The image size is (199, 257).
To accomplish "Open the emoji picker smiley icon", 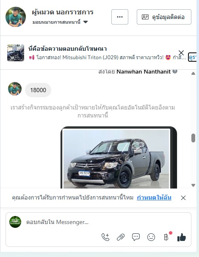I will (x=151, y=237).
